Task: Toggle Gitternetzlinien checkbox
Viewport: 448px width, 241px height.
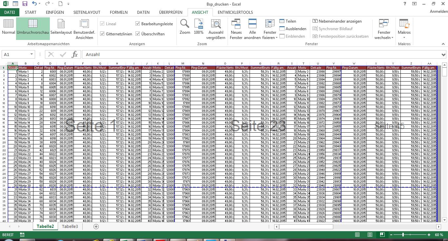Action: [x=102, y=34]
